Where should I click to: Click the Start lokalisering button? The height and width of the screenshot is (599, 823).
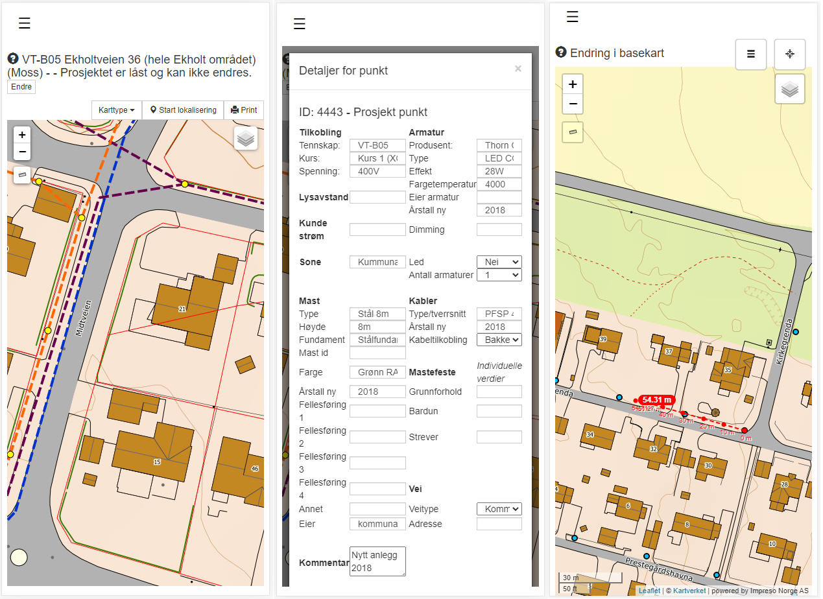[183, 110]
